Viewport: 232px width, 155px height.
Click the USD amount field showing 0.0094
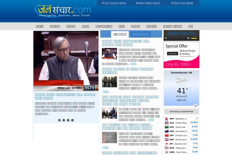(193, 122)
